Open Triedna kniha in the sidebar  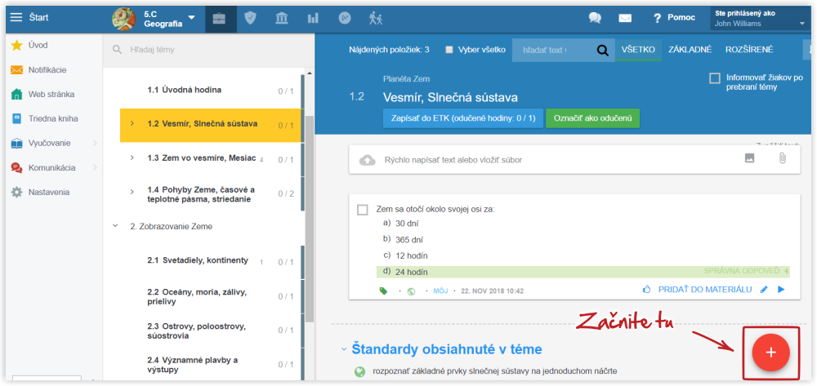point(53,118)
